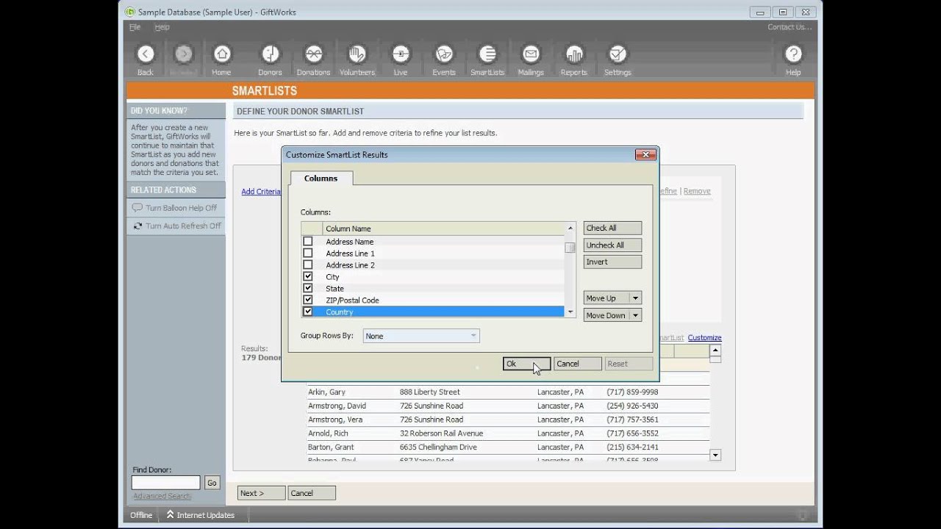
Task: Check the Address Name column checkbox
Action: [308, 241]
